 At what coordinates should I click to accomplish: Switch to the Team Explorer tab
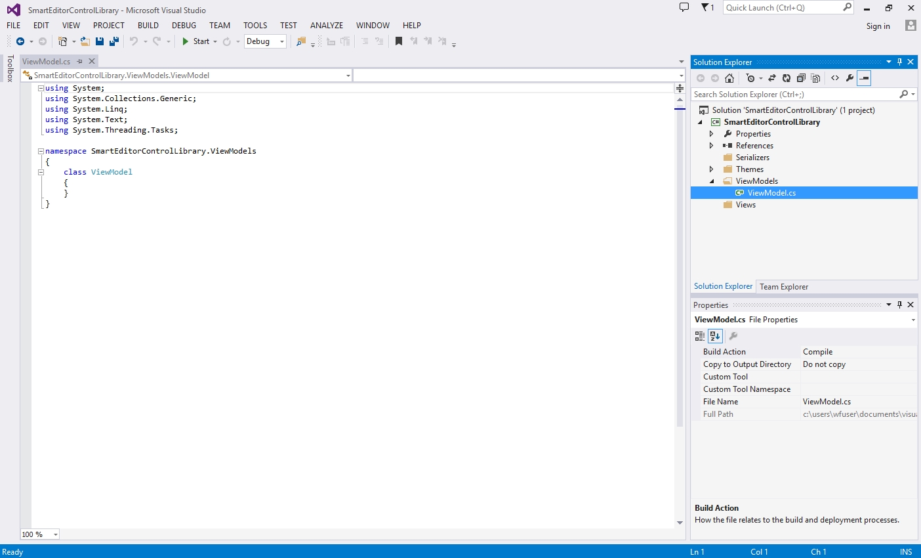coord(783,287)
